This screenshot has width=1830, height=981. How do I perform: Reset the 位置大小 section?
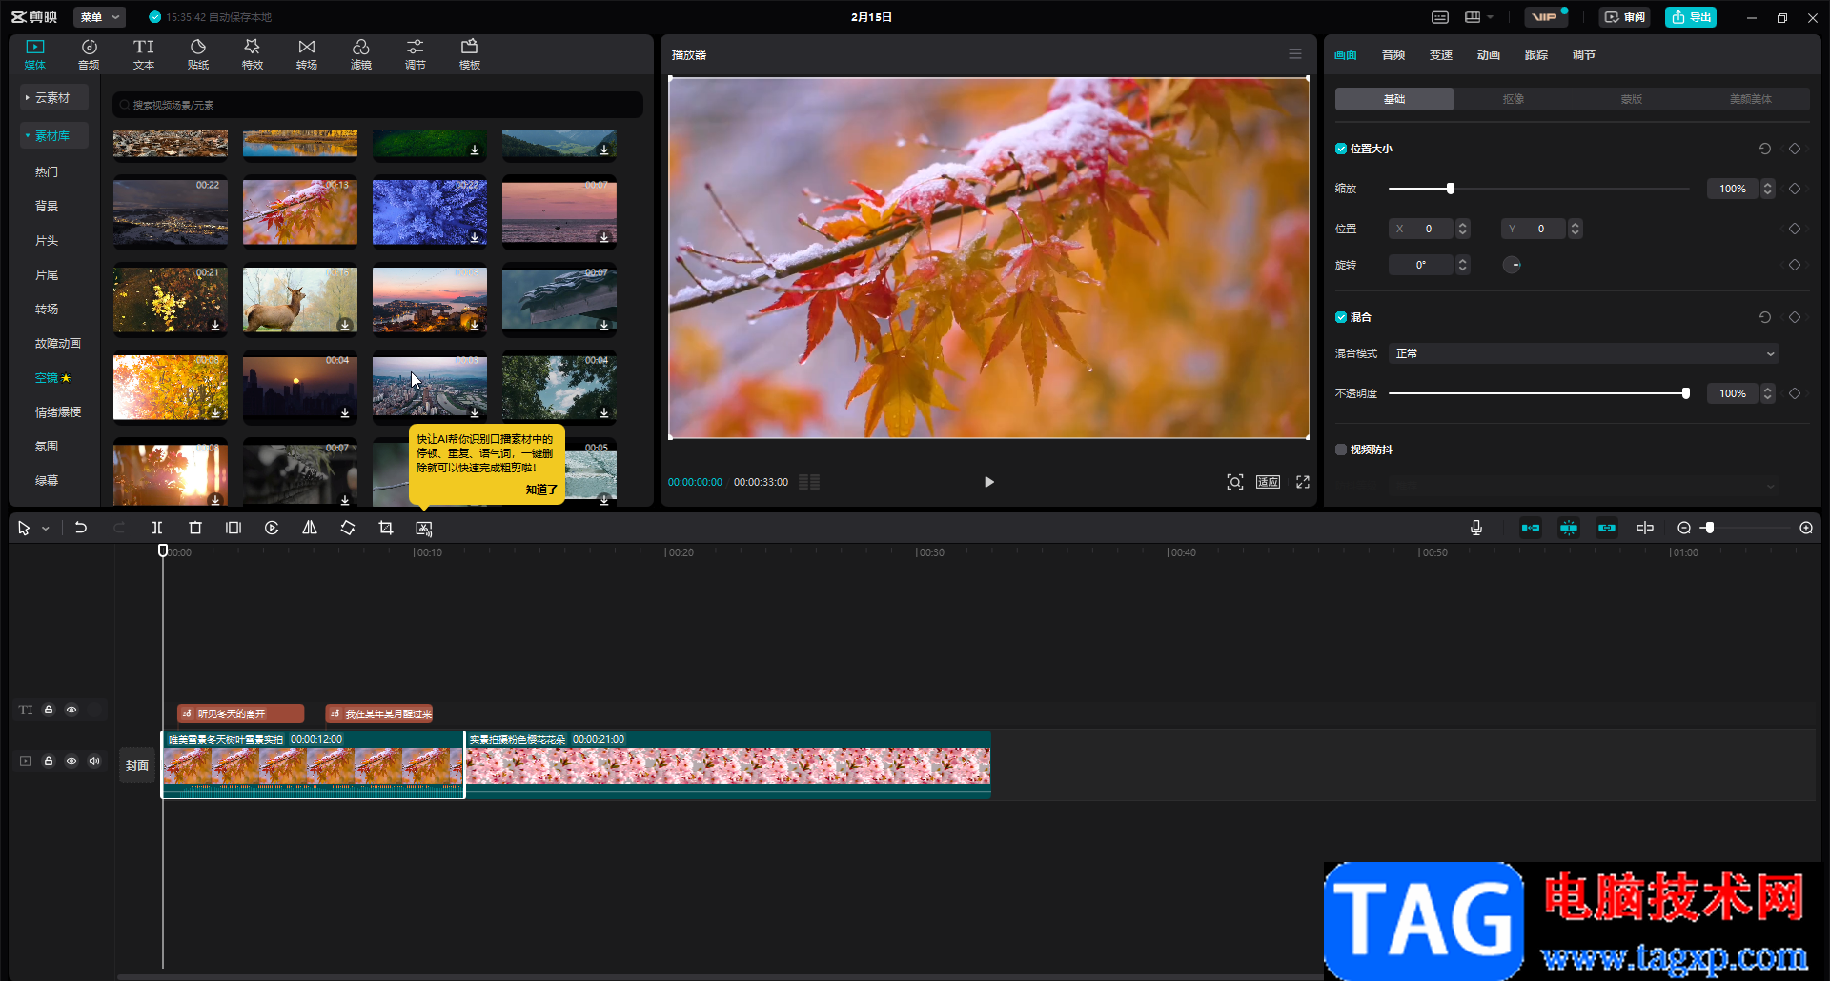pos(1765,149)
